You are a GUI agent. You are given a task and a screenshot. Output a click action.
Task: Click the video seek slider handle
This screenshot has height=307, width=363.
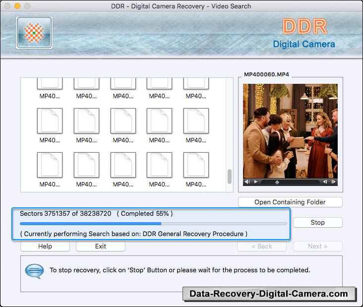click(x=277, y=182)
